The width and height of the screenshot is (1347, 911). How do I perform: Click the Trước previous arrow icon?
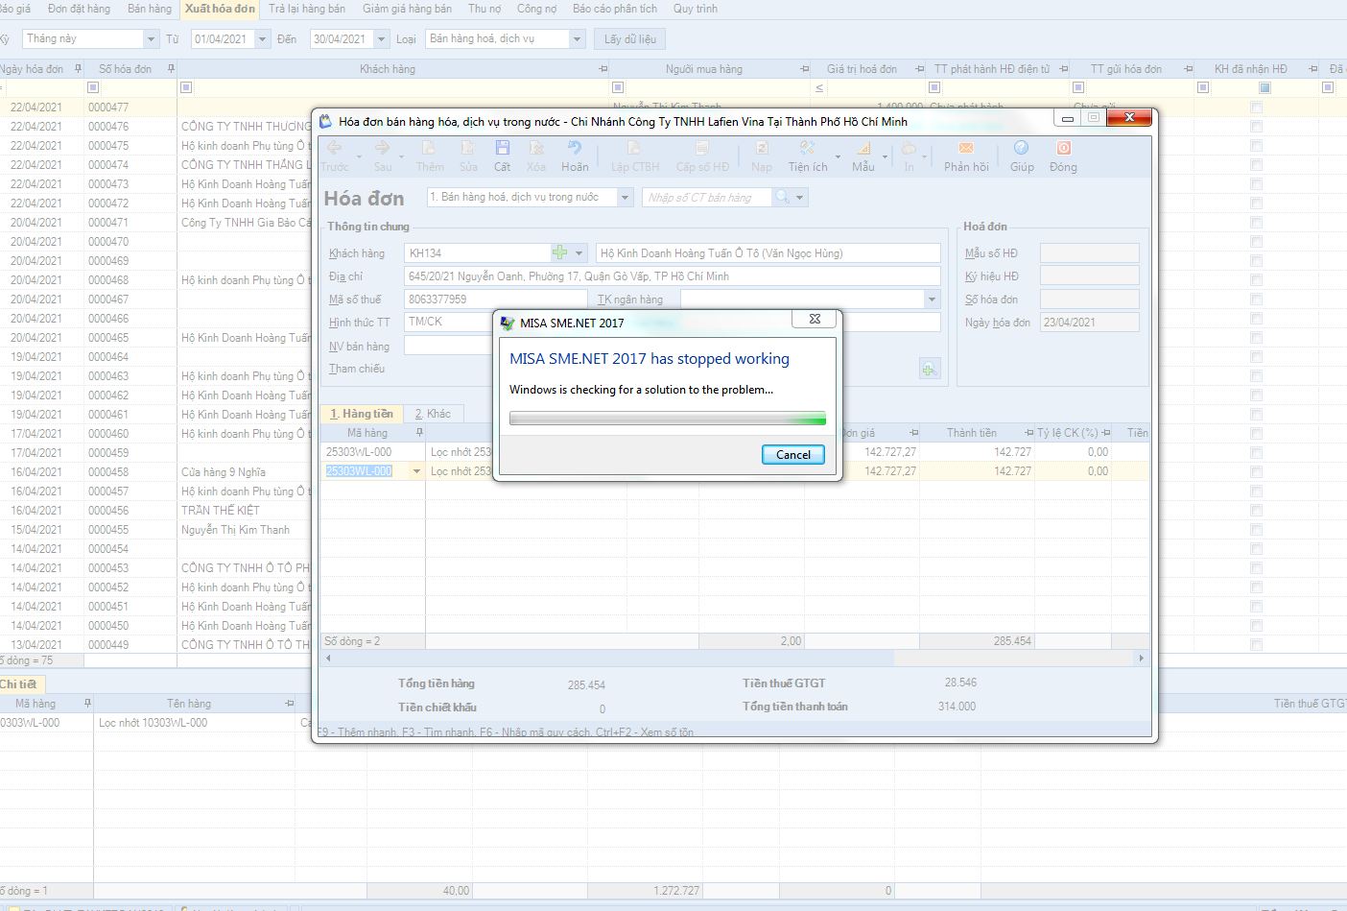(x=335, y=148)
